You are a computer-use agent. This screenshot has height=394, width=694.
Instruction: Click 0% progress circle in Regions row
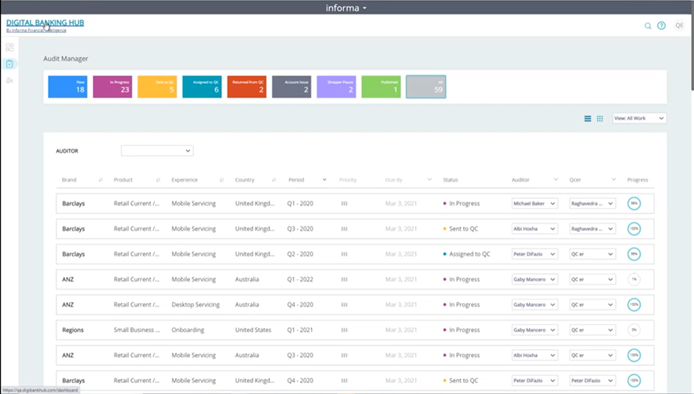coord(634,330)
